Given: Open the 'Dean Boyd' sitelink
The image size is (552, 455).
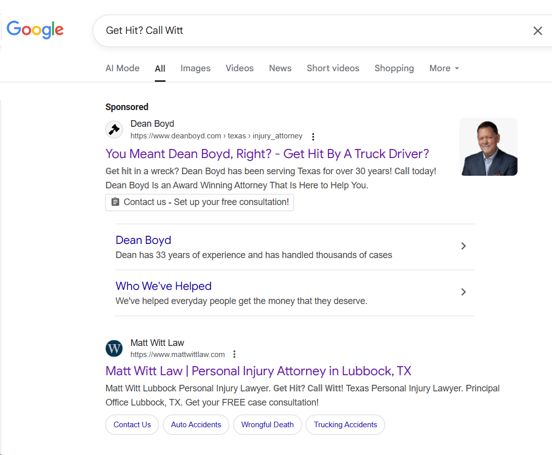Looking at the screenshot, I should coord(143,240).
